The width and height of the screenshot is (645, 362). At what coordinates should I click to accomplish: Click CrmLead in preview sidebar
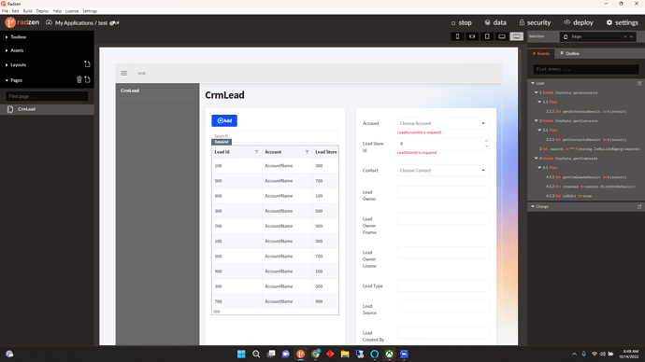[130, 90]
